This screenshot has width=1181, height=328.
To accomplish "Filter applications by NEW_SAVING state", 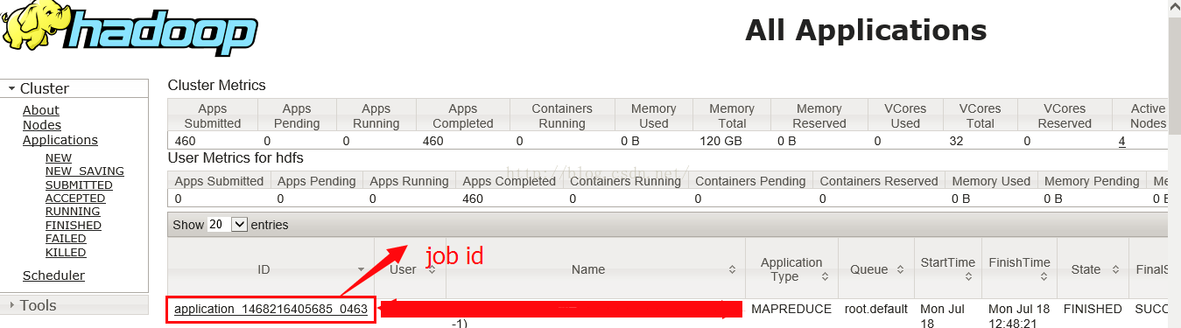I will [85, 171].
